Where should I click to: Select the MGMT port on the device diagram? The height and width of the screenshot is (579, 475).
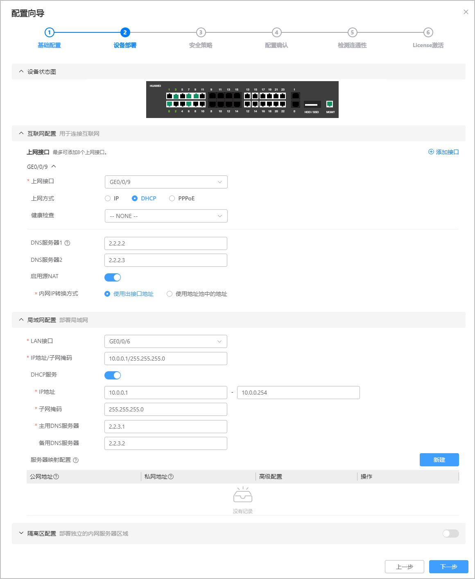tap(330, 104)
